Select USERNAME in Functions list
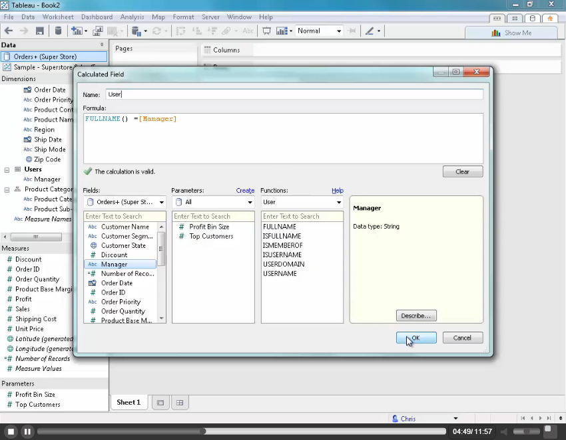 pyautogui.click(x=280, y=273)
